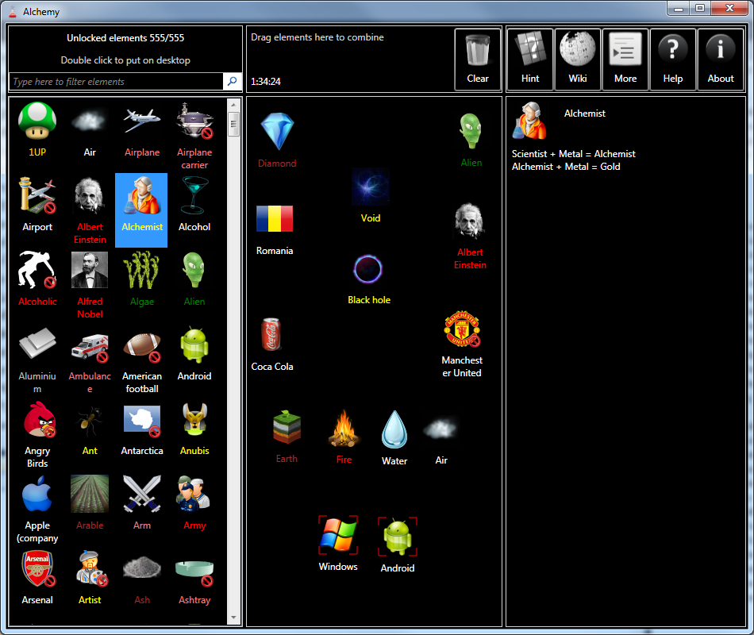Select the Manchester United crest on desktop
The width and height of the screenshot is (754, 635).
pos(462,344)
